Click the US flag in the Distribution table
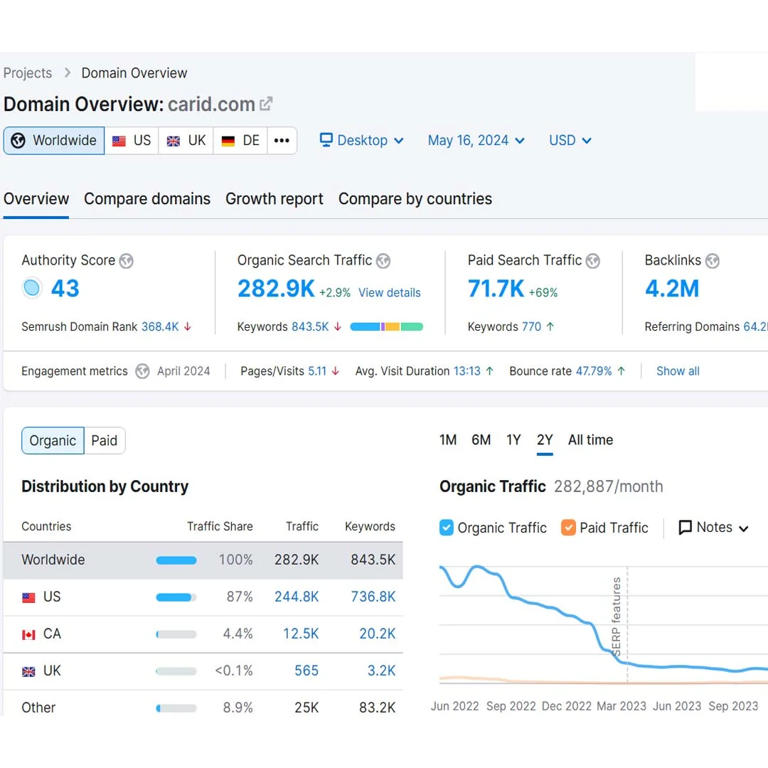The width and height of the screenshot is (768, 768). (28, 597)
